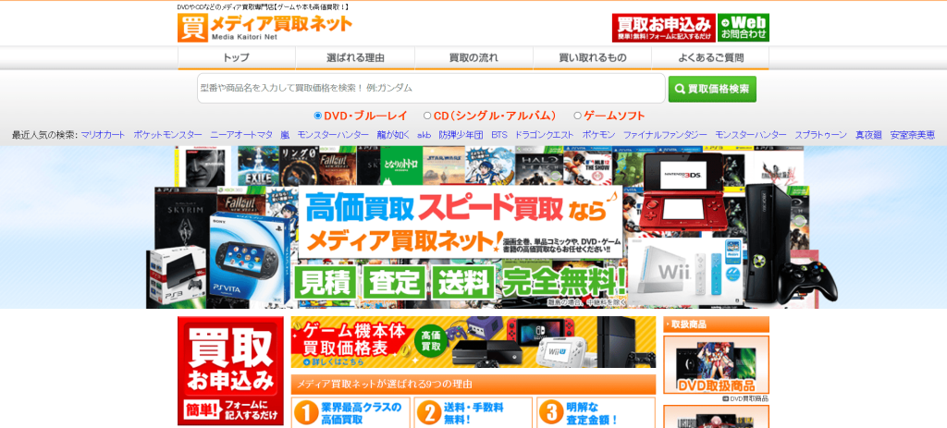Click the 高価買取 スピード買取 hero banner
947x428 pixels.
474,227
